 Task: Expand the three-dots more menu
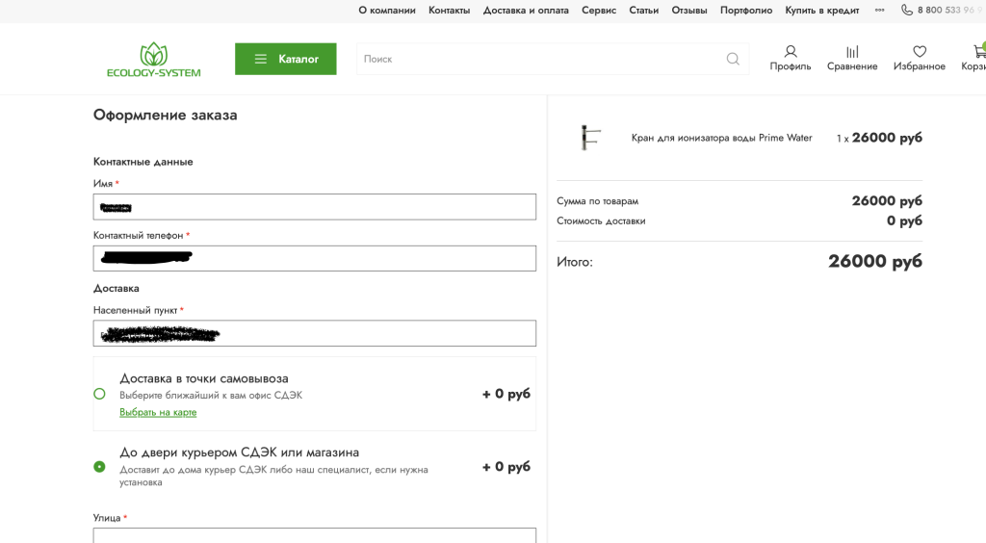pos(880,10)
